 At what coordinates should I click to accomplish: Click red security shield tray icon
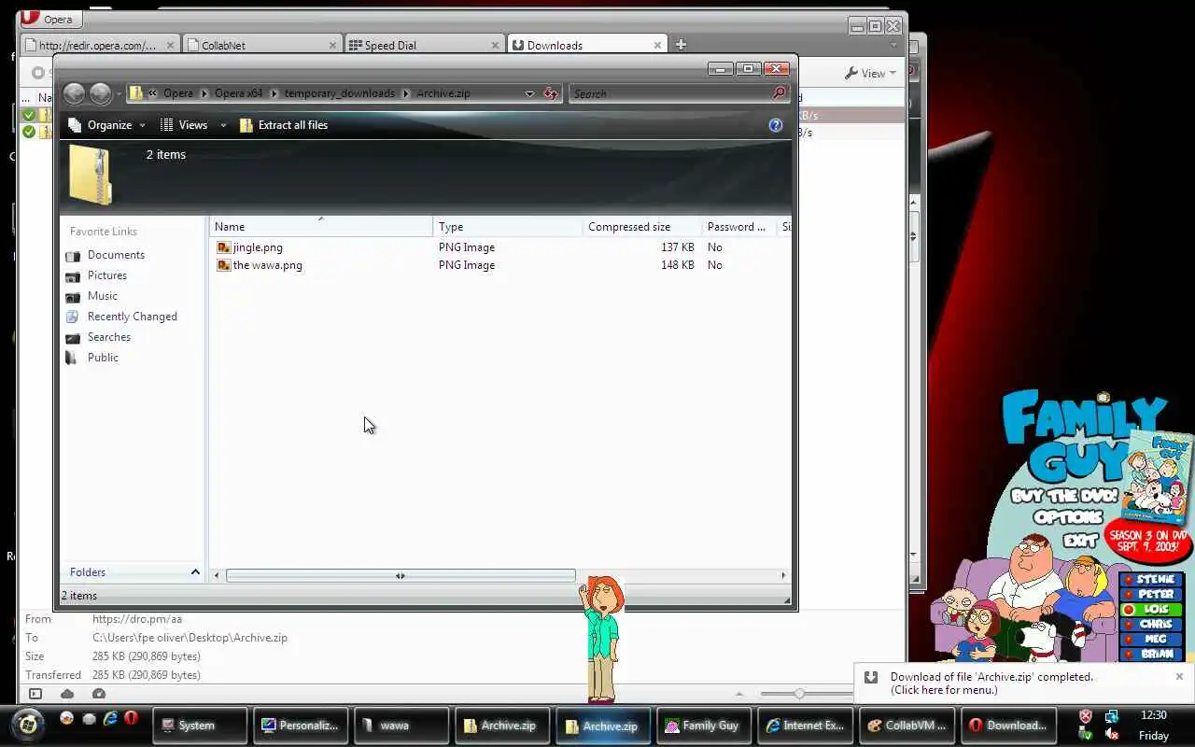point(1086,716)
